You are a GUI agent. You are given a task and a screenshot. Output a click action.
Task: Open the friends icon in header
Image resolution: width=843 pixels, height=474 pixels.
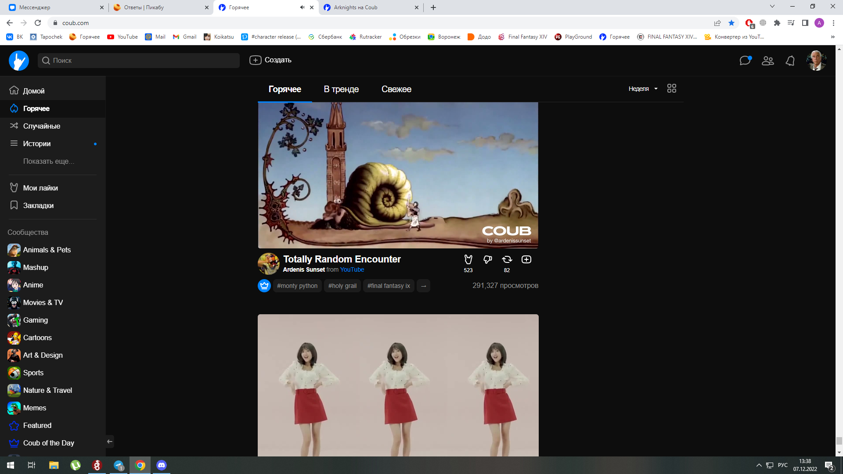coord(768,61)
